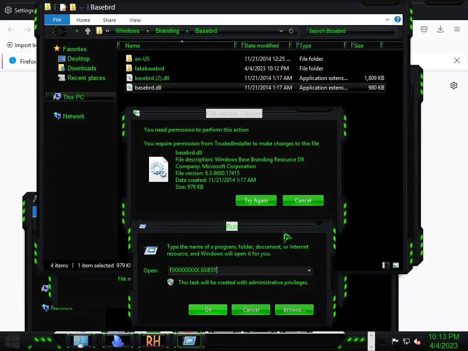The width and height of the screenshot is (468, 351).
Task: Cancel the Run dialog
Action: tap(251, 309)
